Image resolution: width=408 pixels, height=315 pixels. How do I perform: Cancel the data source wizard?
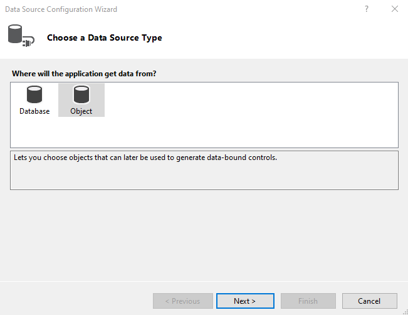pos(370,301)
